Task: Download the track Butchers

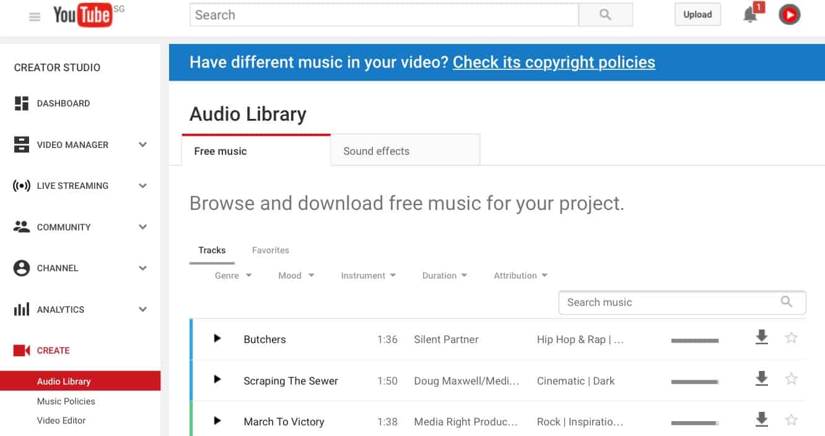Action: [x=761, y=338]
